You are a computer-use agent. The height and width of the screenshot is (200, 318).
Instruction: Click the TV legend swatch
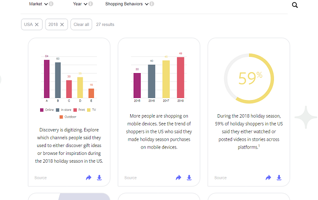coord(89,110)
